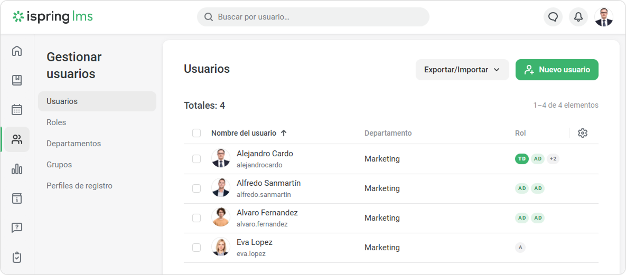The width and height of the screenshot is (626, 275).
Task: Open the chat messages icon
Action: pos(553,17)
